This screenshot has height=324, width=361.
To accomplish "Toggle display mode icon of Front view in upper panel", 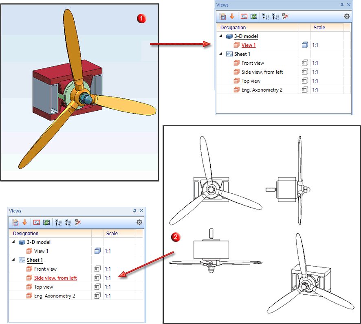I will [305, 63].
